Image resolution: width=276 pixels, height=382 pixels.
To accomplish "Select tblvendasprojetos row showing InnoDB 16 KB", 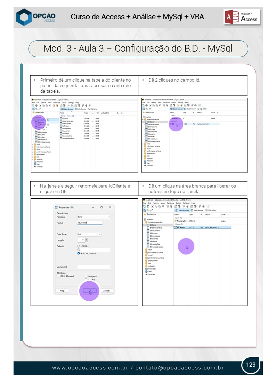I will point(80,138).
